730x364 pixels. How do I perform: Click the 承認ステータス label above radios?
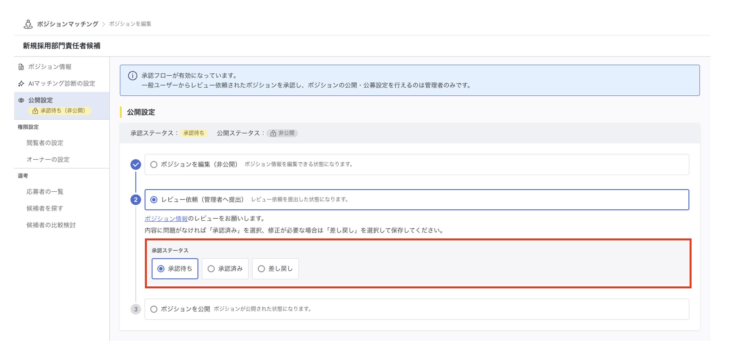pos(170,251)
